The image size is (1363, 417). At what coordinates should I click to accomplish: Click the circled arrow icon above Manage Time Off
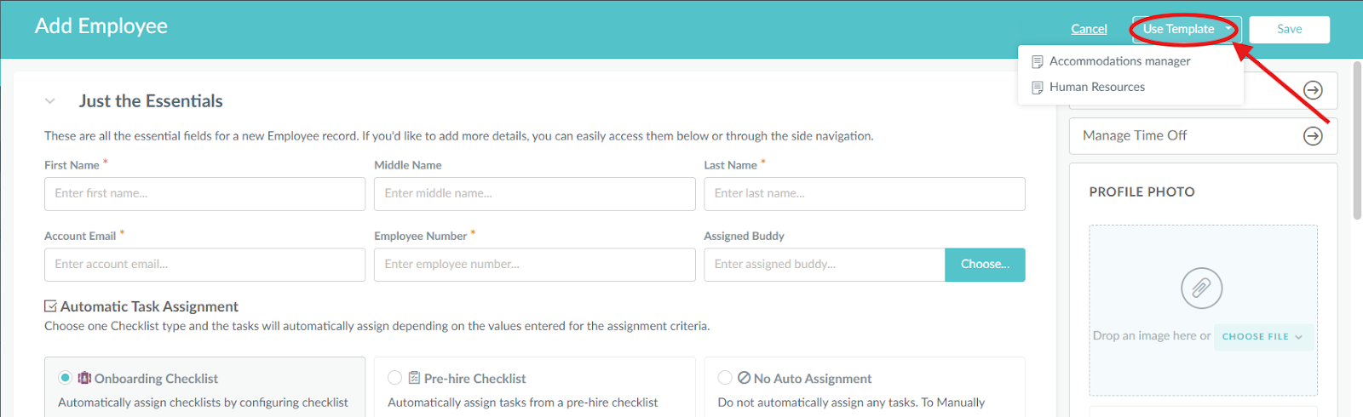click(x=1313, y=90)
